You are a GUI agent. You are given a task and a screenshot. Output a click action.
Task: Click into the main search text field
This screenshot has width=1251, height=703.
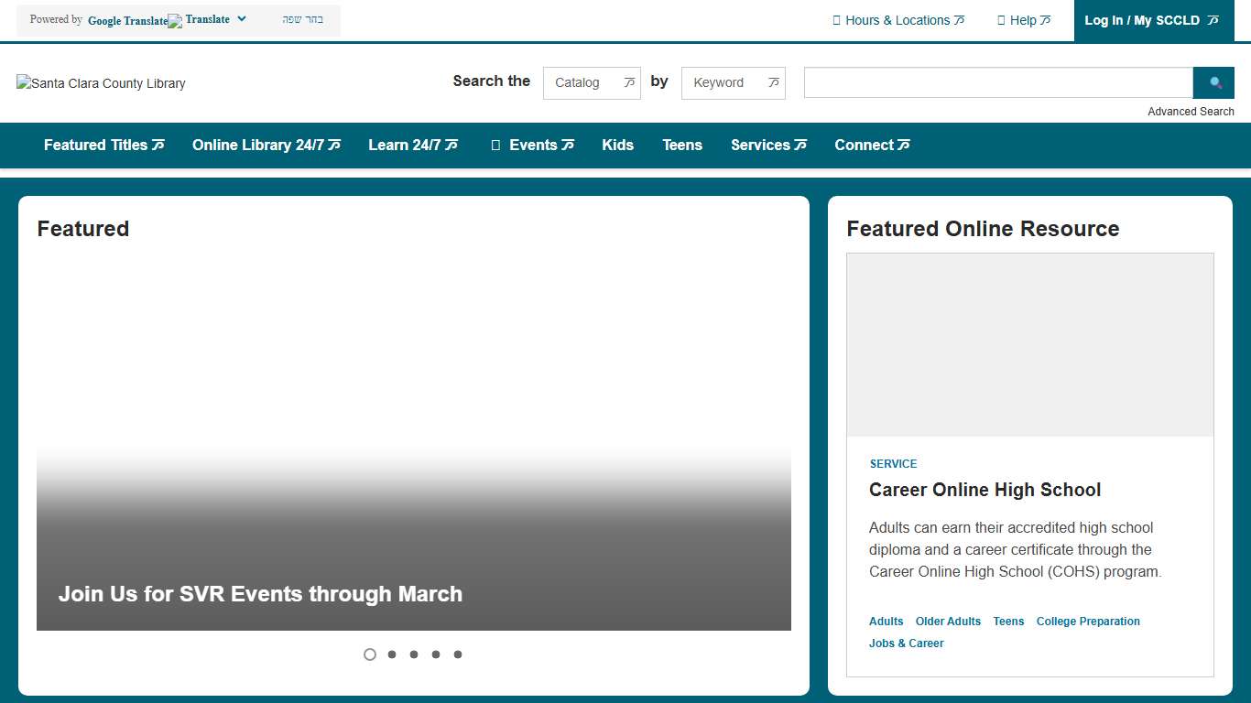pyautogui.click(x=997, y=82)
